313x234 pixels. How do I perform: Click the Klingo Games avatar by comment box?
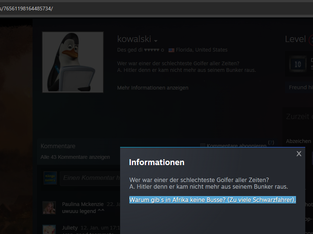point(50,178)
